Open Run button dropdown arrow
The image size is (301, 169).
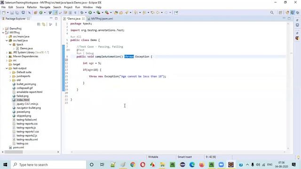coord(94,13)
